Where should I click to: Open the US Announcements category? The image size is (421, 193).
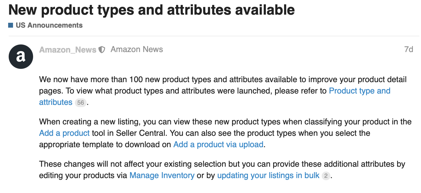49,25
